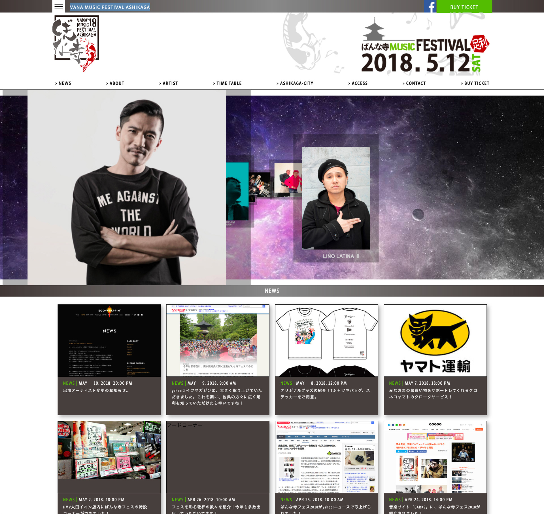The height and width of the screenshot is (514, 544).
Task: Open the hamburger menu icon
Action: click(59, 6)
